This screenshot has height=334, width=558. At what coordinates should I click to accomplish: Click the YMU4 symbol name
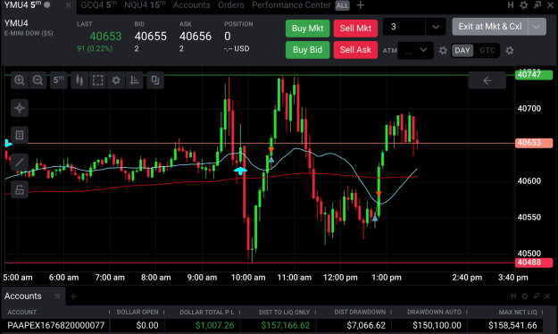coord(16,23)
